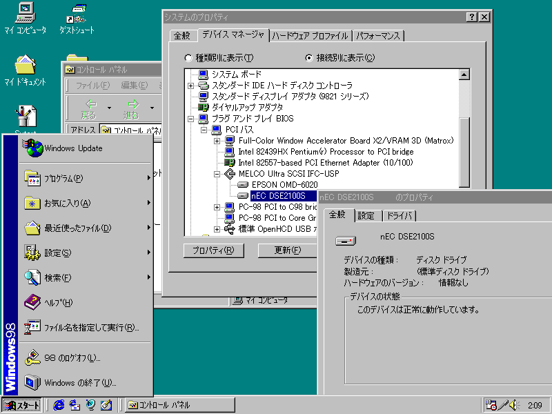Click Windows Update icon in Start menu
Image resolution: width=552 pixels, height=414 pixels.
[x=33, y=148]
